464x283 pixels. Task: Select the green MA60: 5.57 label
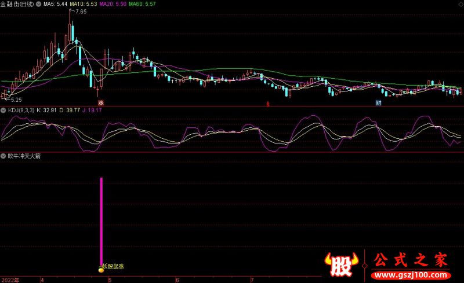click(x=142, y=4)
